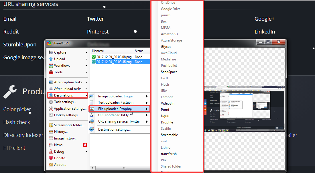Click the URL sharing service Twitter icon
The width and height of the screenshot is (315, 173).
pyautogui.click(x=92, y=121)
